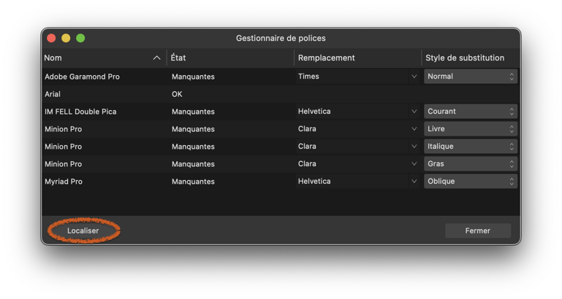Screen dimensions: 562x299
Task: Select the Myriad Pro font row
Action: (x=281, y=182)
